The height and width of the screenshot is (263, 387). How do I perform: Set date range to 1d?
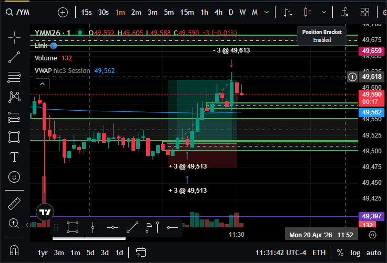click(x=119, y=253)
